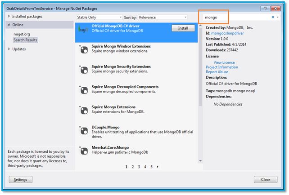Select the DCouple.Mongo package title
This screenshot has width=289, height=195.
pos(105,127)
